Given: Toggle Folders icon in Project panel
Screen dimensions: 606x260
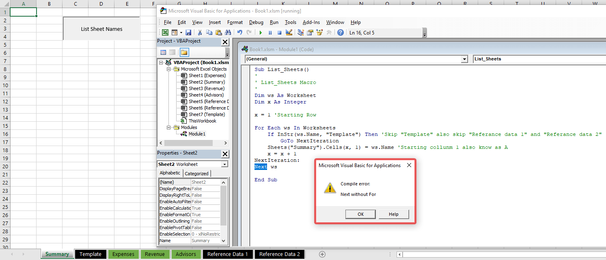Looking at the screenshot, I should point(184,52).
